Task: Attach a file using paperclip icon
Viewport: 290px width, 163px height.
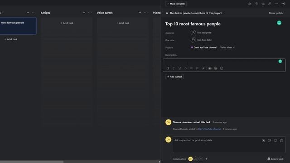Action: 256,4
